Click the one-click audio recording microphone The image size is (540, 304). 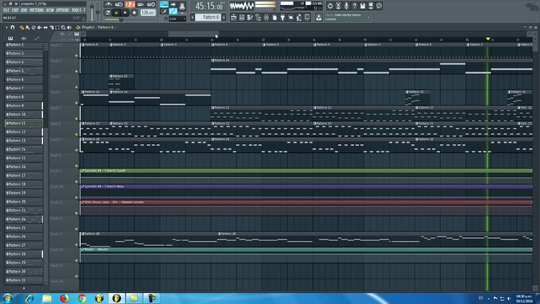coord(346,5)
